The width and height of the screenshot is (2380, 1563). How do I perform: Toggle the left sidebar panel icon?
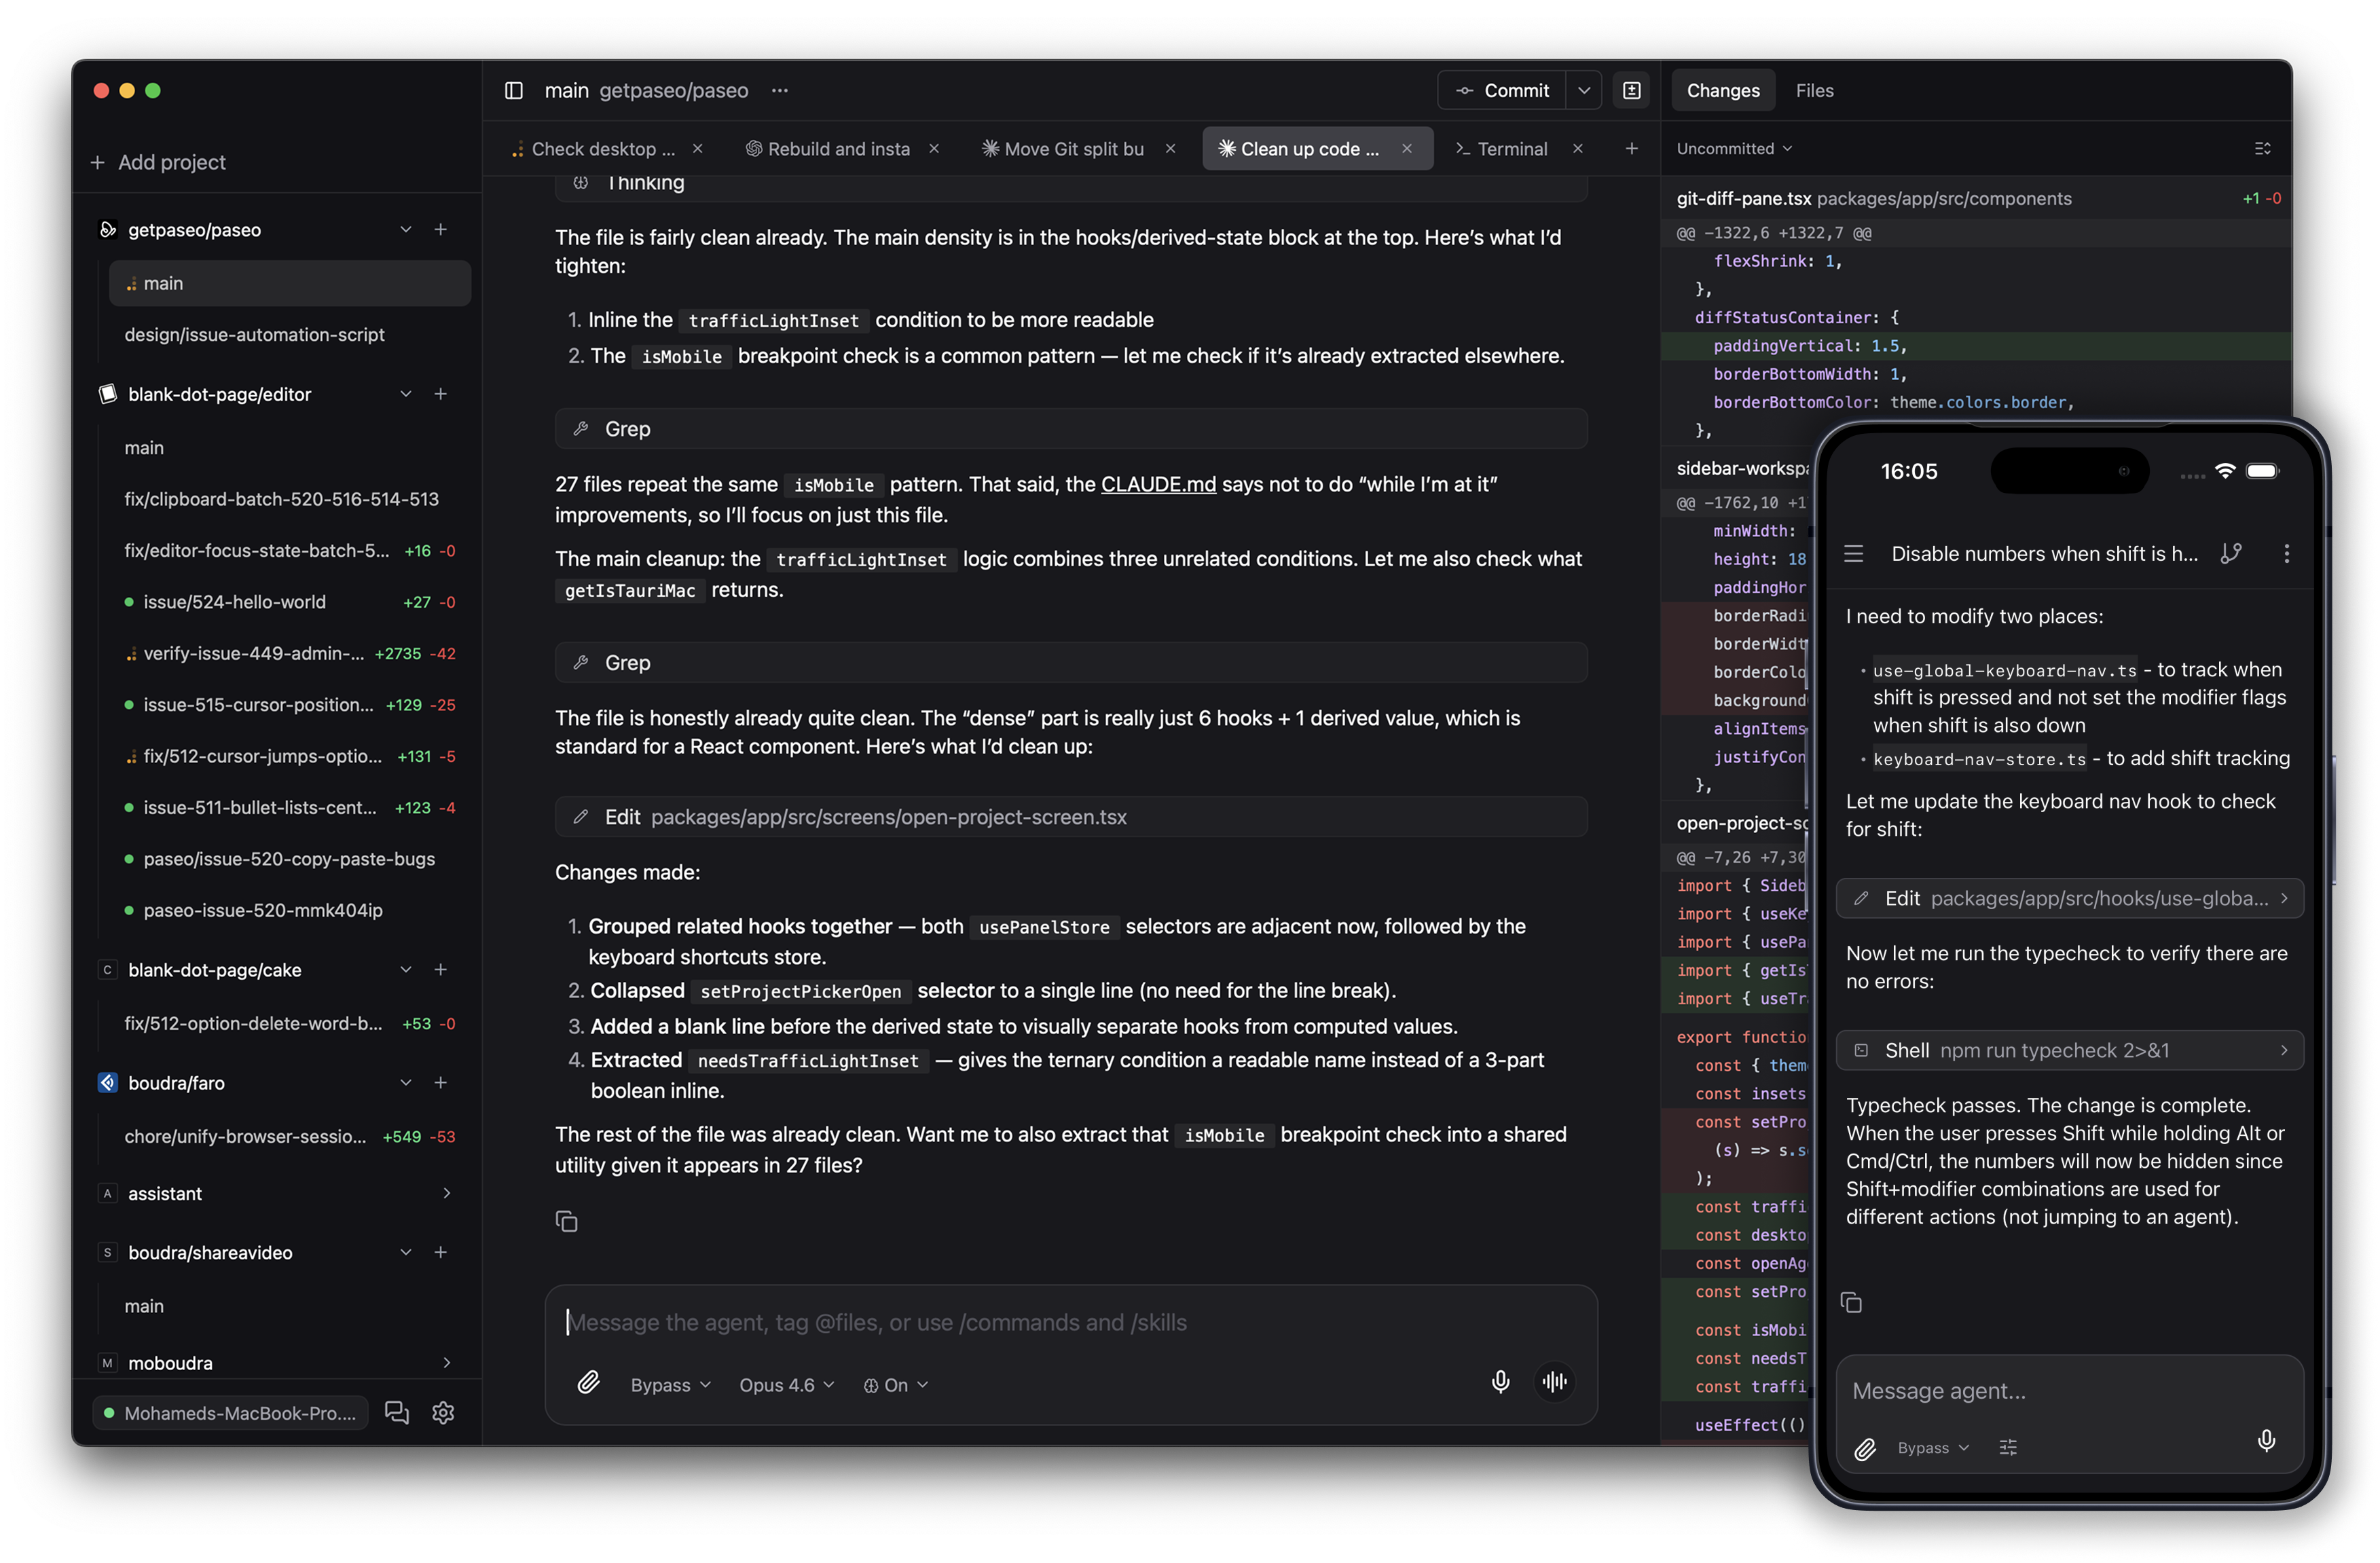point(514,91)
